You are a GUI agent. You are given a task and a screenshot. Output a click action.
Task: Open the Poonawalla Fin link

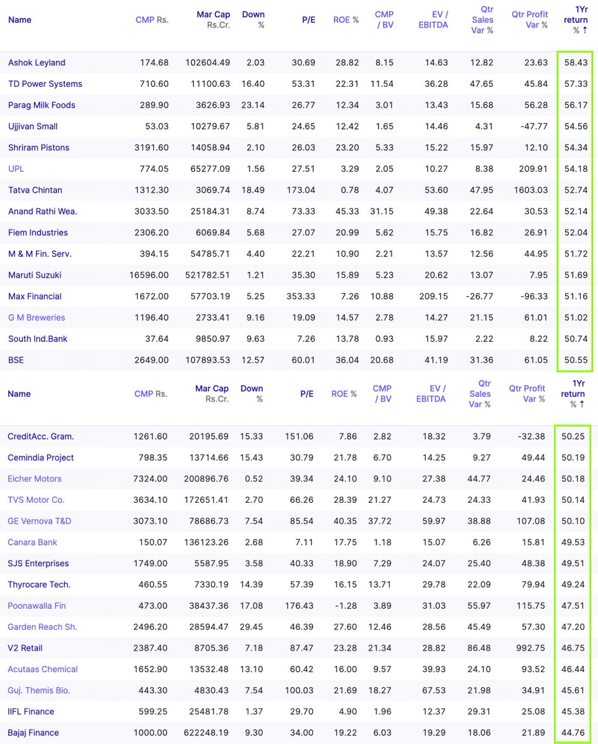(37, 606)
